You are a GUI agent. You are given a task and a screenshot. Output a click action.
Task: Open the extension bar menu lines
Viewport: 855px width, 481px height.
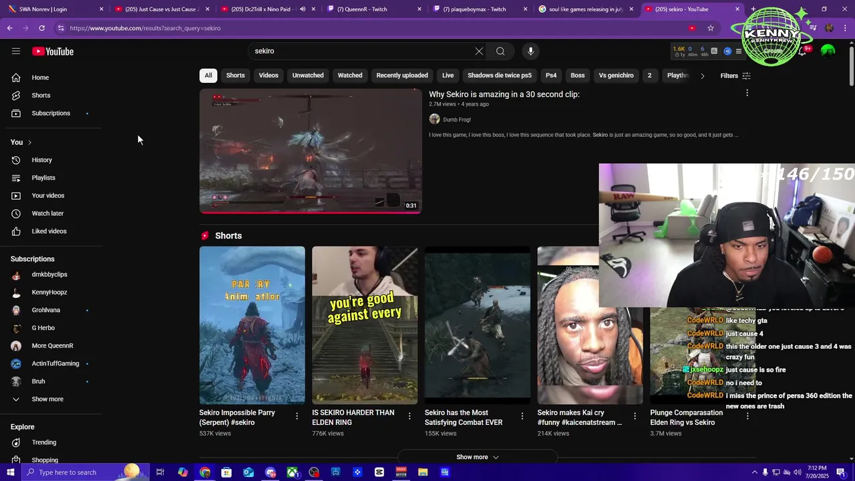(x=738, y=51)
